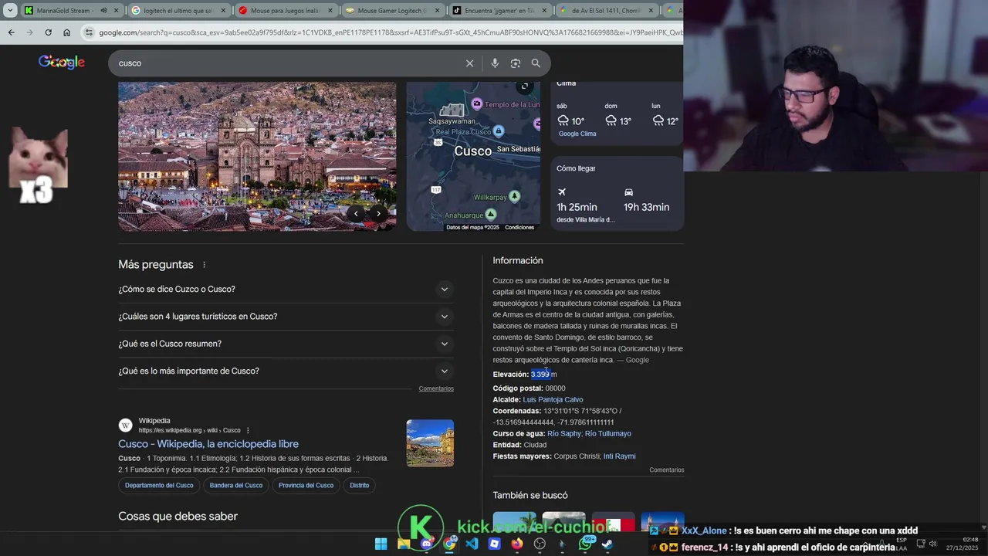Open the Windows Start menu
988x556 pixels.
click(x=381, y=544)
